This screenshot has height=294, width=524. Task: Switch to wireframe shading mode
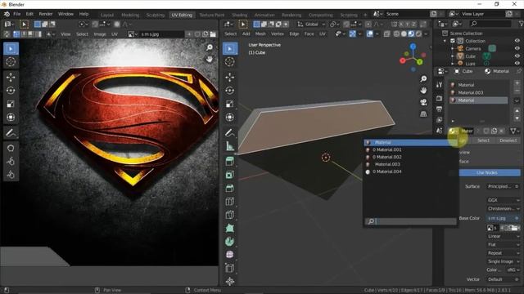pos(396,33)
